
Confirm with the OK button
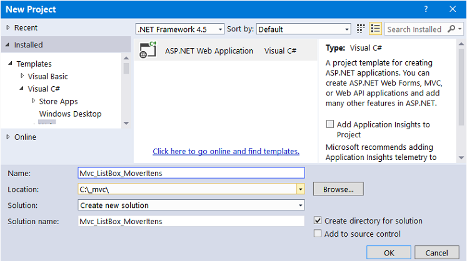389,253
